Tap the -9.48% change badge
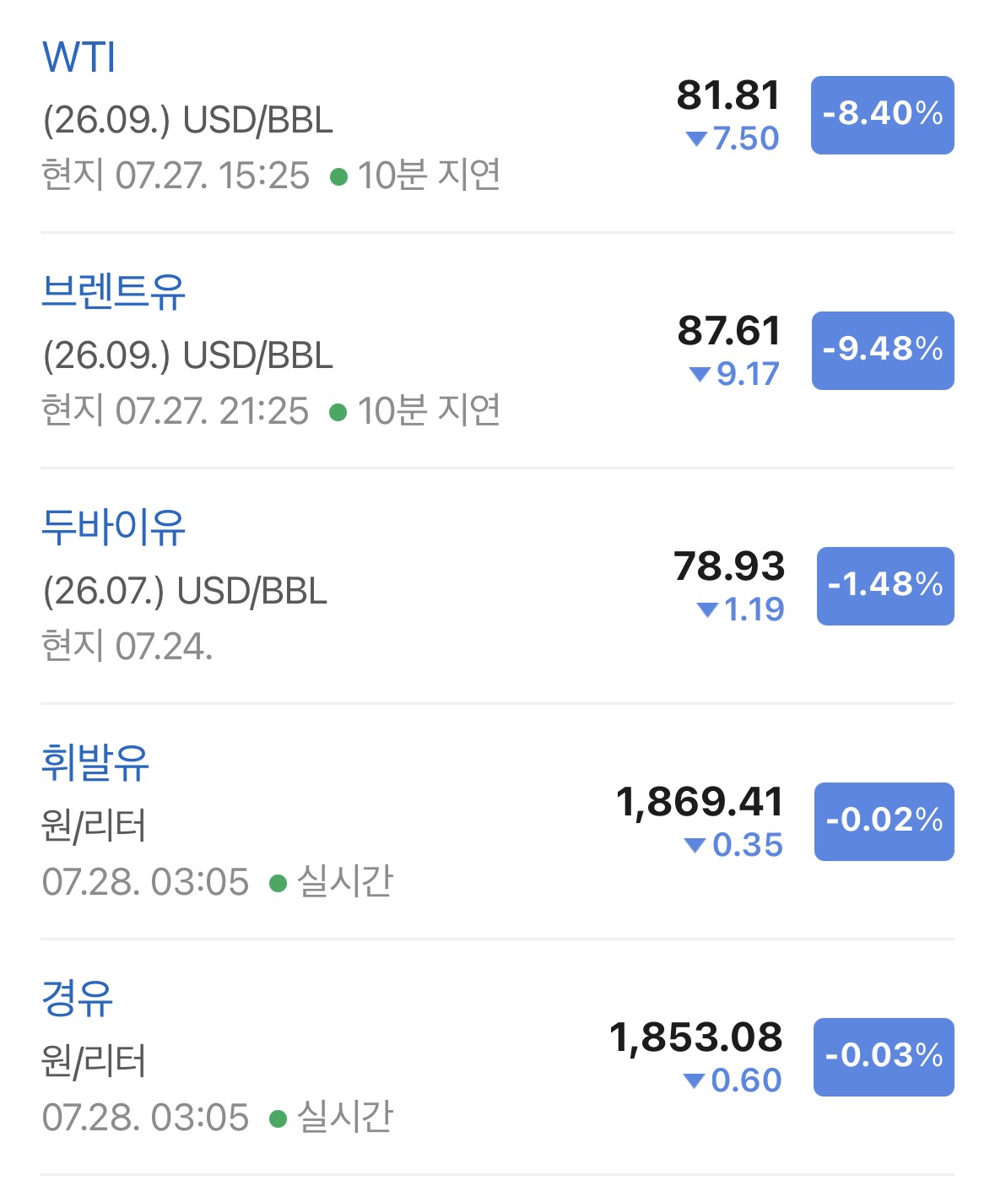 click(x=883, y=350)
